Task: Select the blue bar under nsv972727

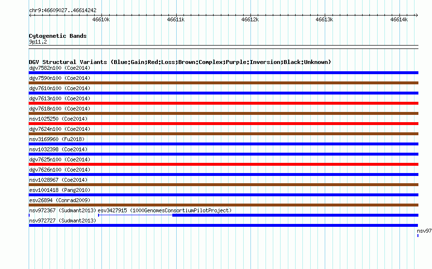Action: click(x=223, y=225)
